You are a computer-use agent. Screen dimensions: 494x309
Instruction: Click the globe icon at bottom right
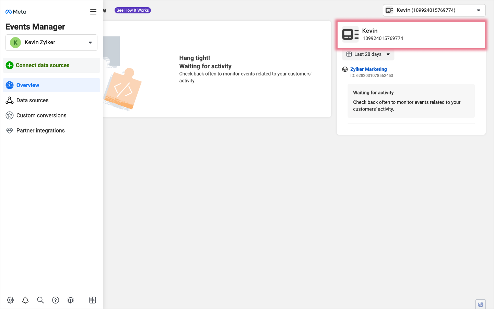coord(481,305)
